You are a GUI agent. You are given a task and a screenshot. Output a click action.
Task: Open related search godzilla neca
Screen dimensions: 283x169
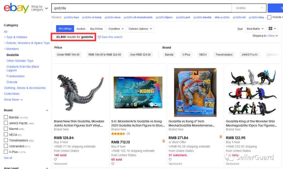pos(112,17)
